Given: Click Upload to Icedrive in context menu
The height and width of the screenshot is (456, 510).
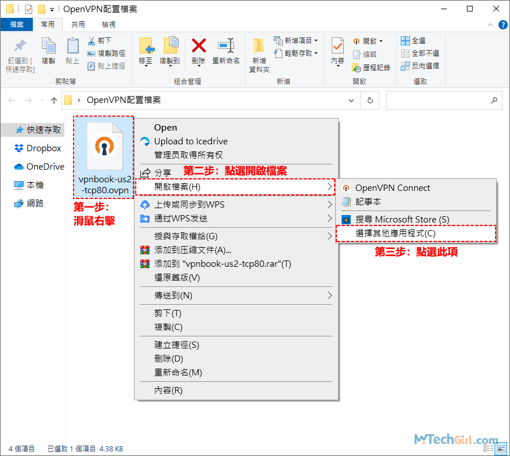Looking at the screenshot, I should click(190, 141).
